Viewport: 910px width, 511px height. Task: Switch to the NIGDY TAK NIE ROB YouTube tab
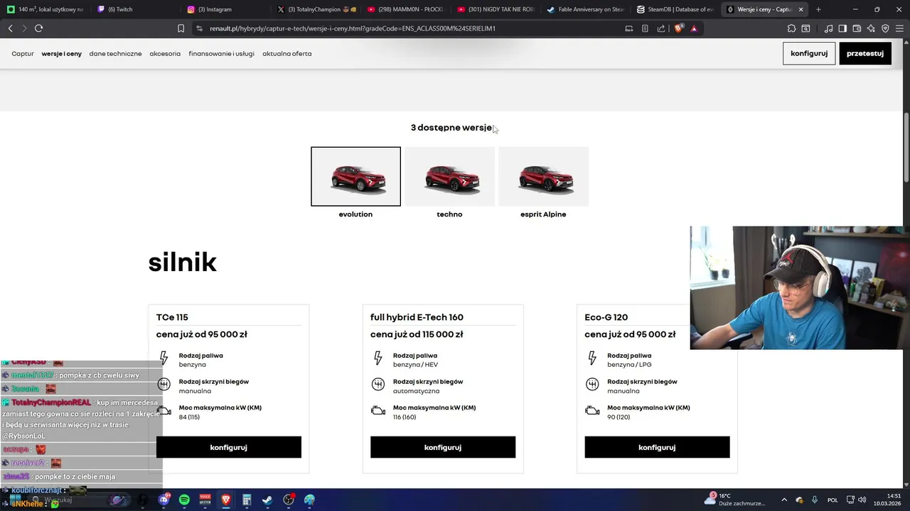(x=496, y=9)
